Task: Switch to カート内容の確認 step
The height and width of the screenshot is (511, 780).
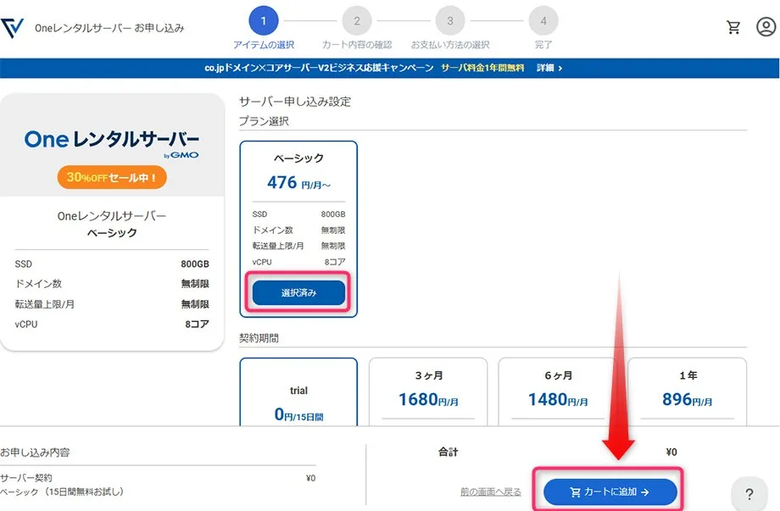Action: click(x=357, y=21)
